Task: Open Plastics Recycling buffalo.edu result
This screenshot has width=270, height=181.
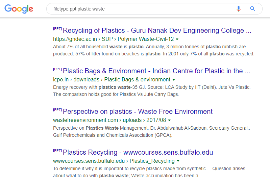Action: coord(138,152)
